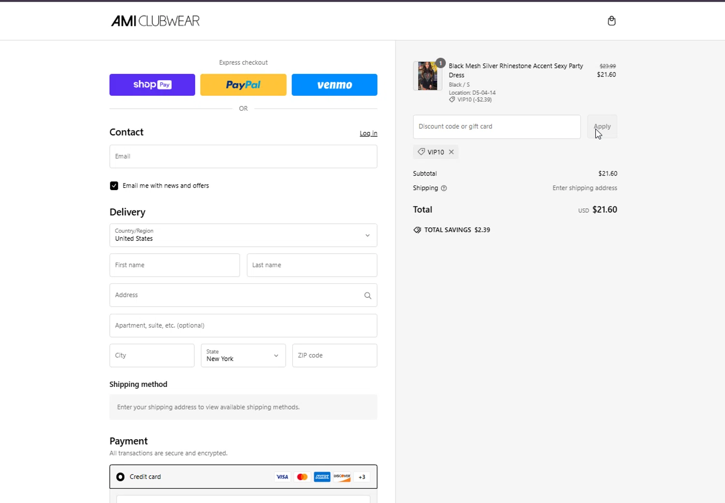Click the American Express icon
Screen dimensions: 725x503
click(x=322, y=477)
